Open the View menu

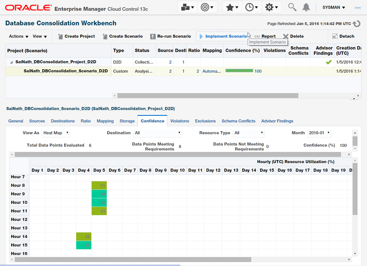pos(40,36)
